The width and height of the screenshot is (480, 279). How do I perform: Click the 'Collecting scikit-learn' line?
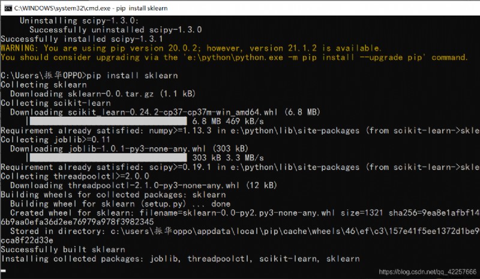[x=56, y=103]
